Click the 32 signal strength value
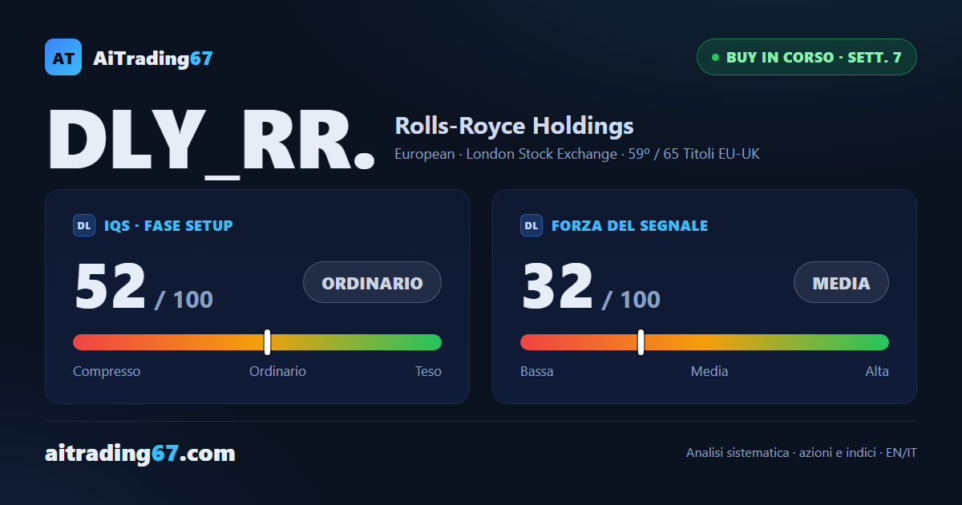This screenshot has height=505, width=962. [x=558, y=287]
